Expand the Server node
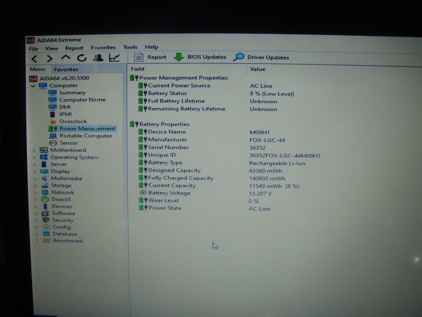 (x=34, y=164)
